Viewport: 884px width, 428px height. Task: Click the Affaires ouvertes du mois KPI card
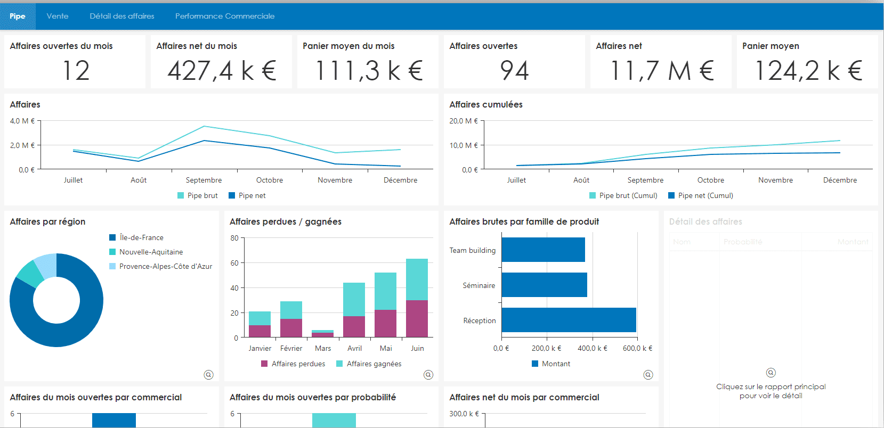click(x=75, y=62)
